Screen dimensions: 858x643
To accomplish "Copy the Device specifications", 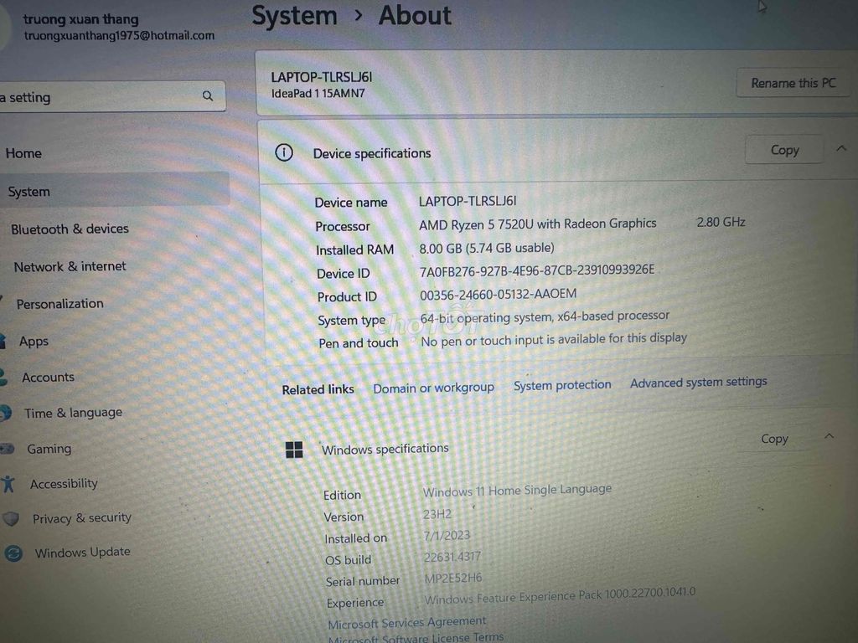I will point(784,150).
